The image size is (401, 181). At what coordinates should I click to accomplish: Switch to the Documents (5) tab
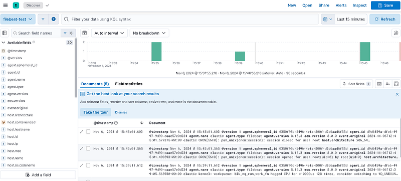pos(95,84)
